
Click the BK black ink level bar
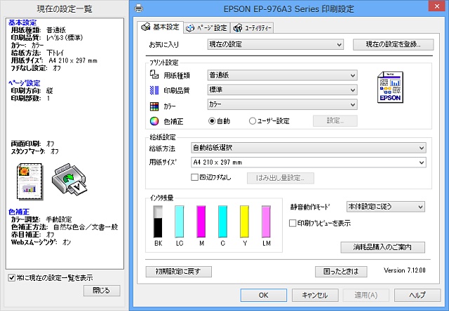(158, 222)
